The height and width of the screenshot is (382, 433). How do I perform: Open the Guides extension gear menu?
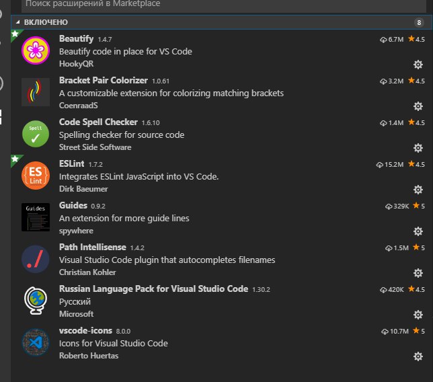click(x=418, y=231)
